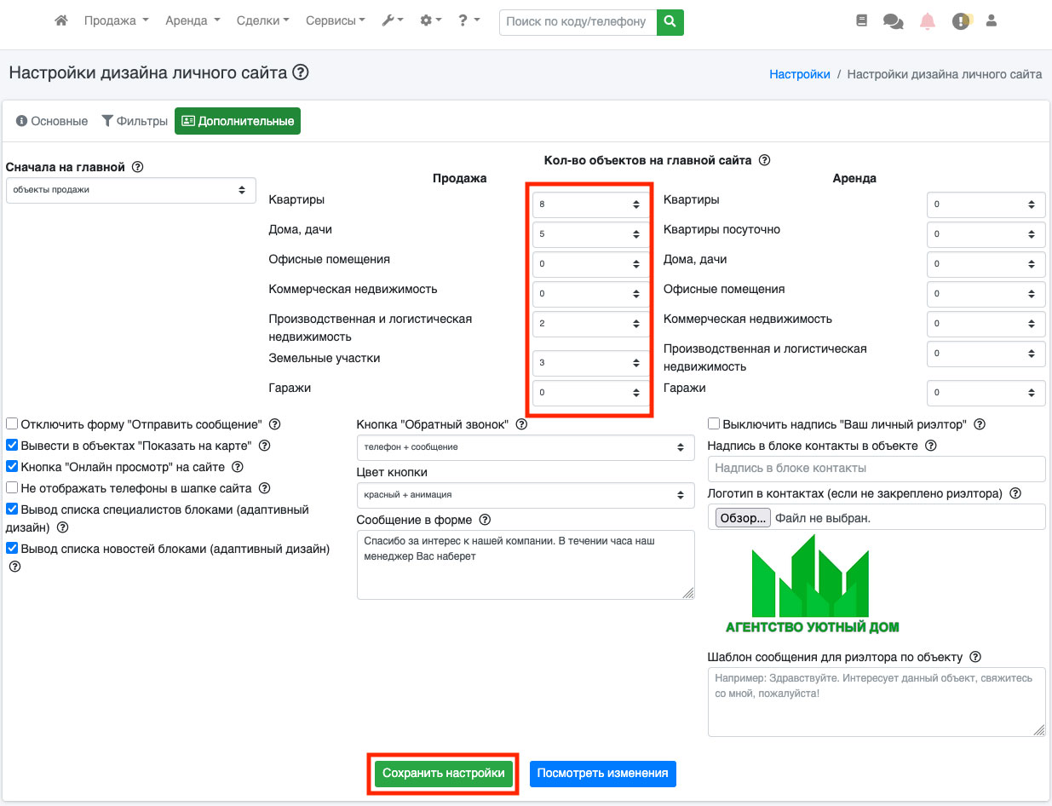Screen dimensions: 1052x806
Task: Click 'Сохранить настройки' button
Action: [443, 774]
